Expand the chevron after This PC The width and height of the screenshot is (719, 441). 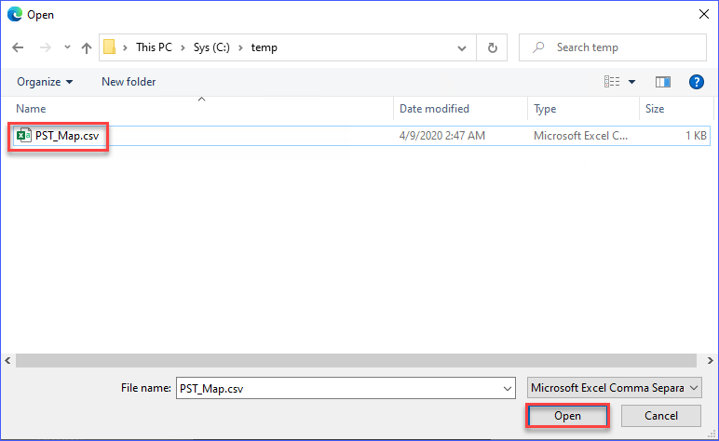coord(183,47)
